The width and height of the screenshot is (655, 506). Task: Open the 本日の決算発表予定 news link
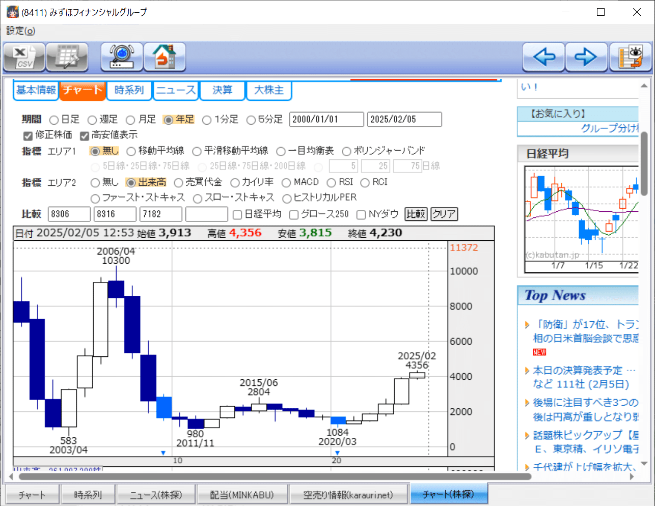click(x=584, y=377)
